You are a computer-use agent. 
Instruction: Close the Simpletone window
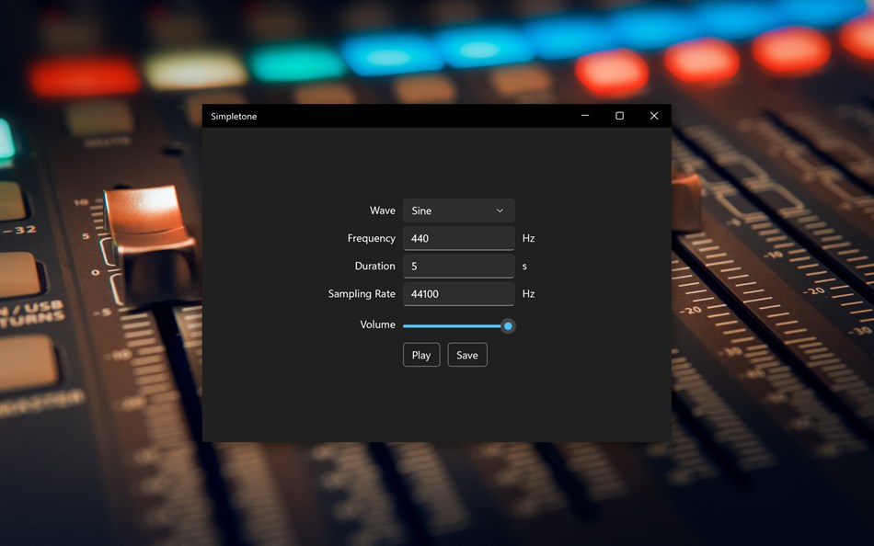[654, 116]
